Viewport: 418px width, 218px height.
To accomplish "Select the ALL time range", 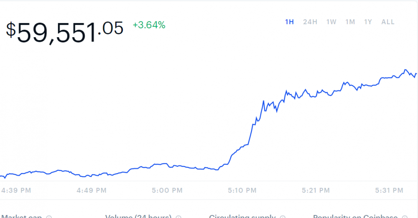I will pyautogui.click(x=387, y=22).
